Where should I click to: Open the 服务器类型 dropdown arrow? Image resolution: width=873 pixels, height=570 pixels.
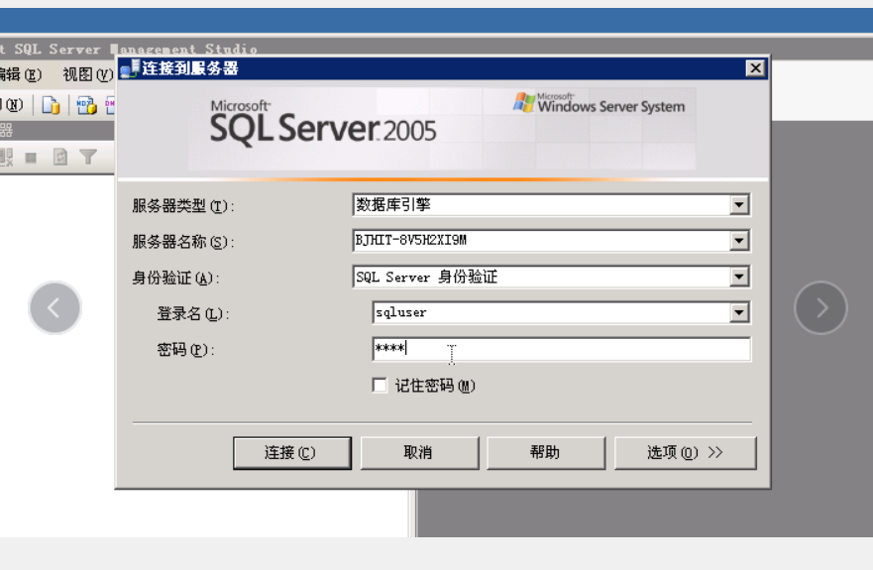tap(739, 205)
